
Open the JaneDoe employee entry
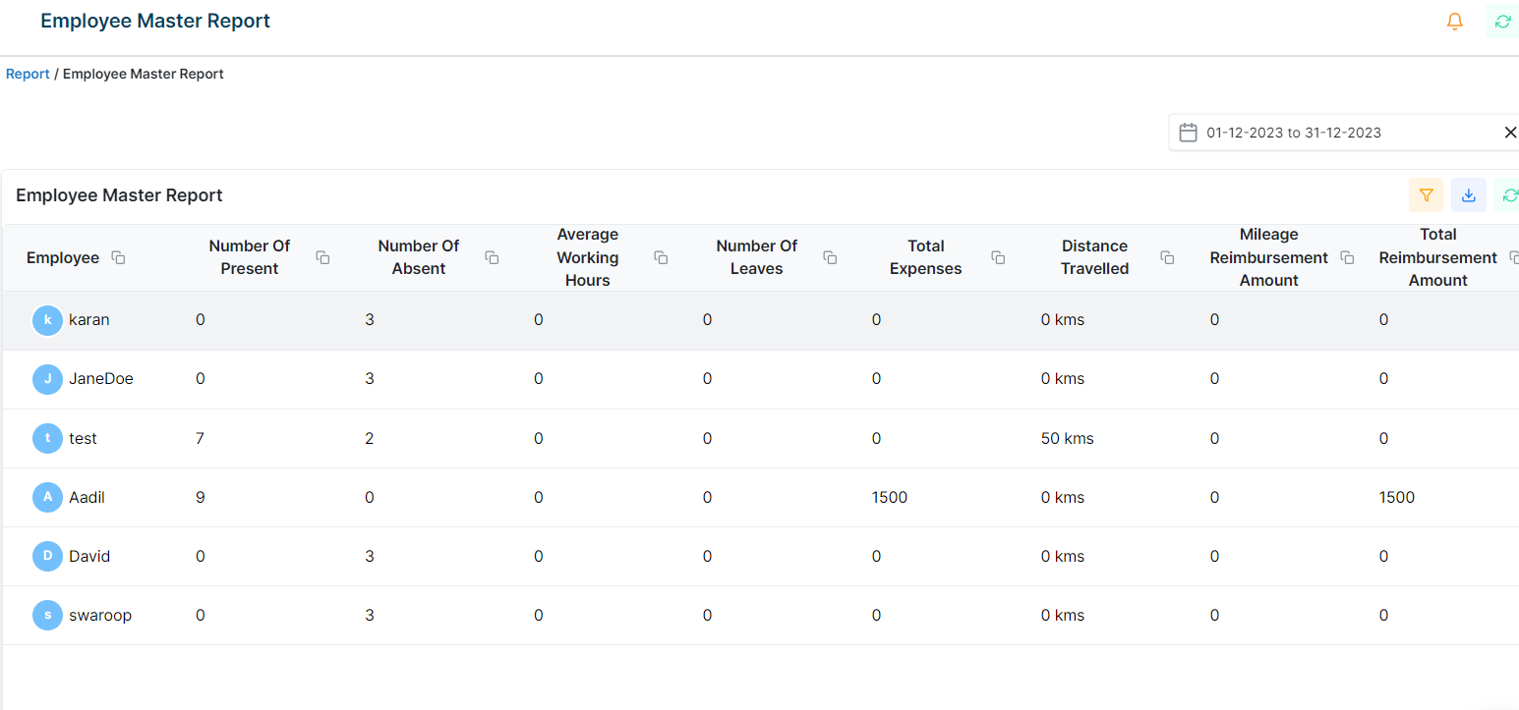coord(100,379)
